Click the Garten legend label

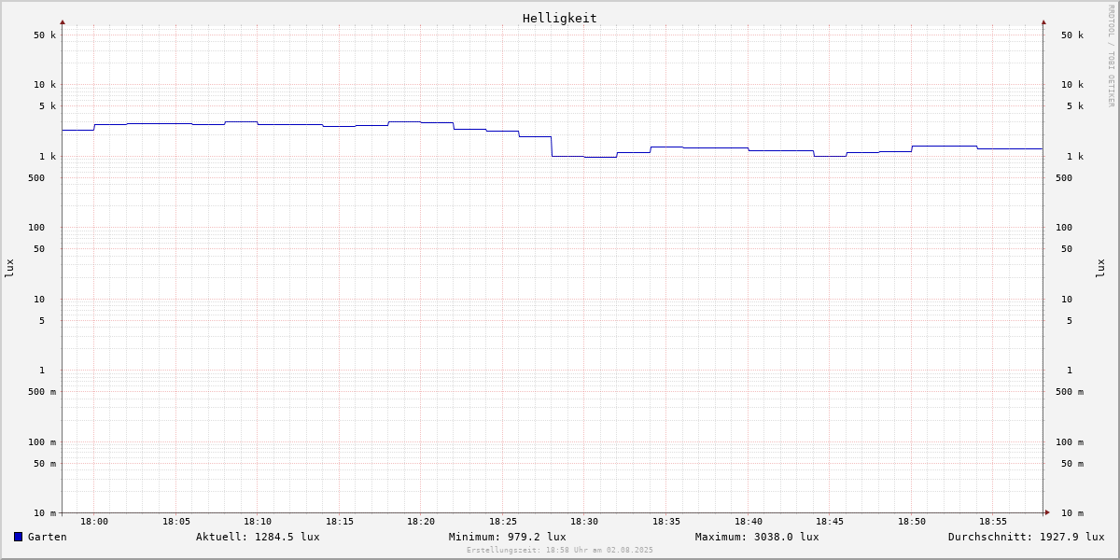[x=48, y=537]
